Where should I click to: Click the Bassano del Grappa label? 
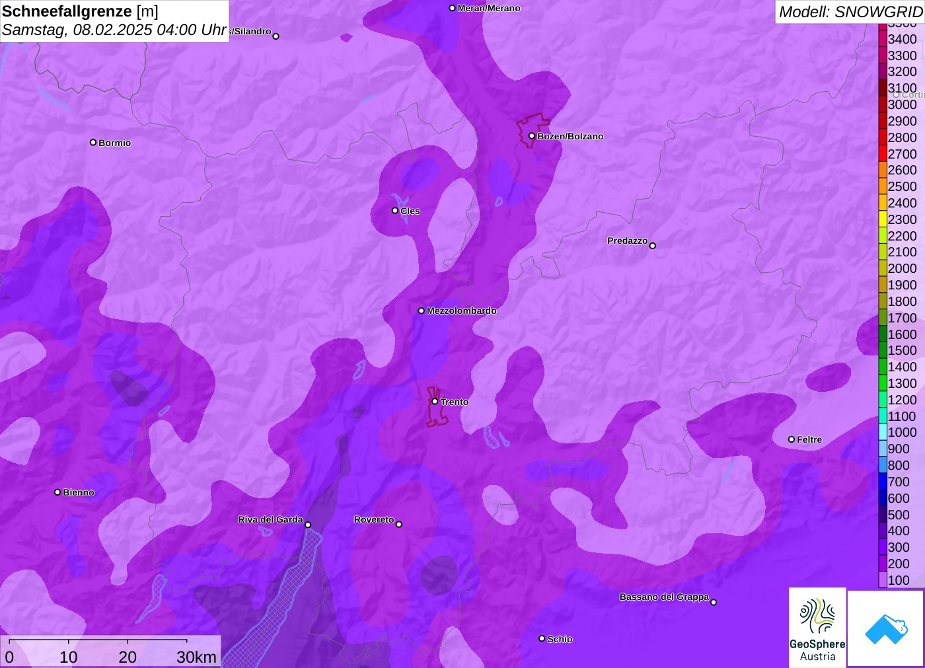pos(664,597)
